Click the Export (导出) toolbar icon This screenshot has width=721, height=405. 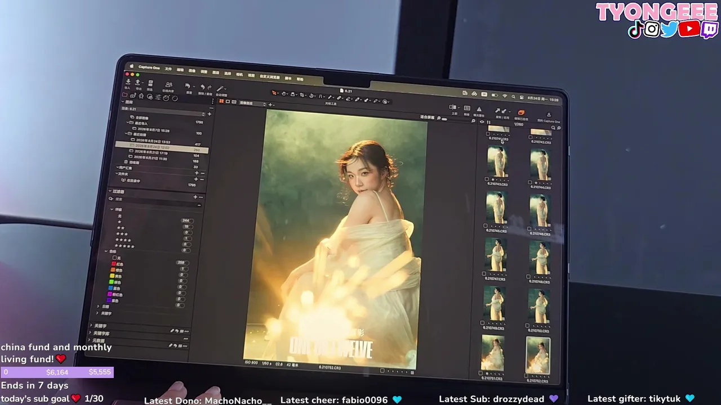pos(137,83)
